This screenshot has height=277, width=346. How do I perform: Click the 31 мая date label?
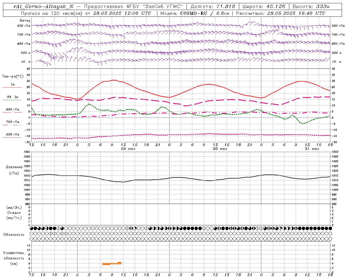click(312, 149)
